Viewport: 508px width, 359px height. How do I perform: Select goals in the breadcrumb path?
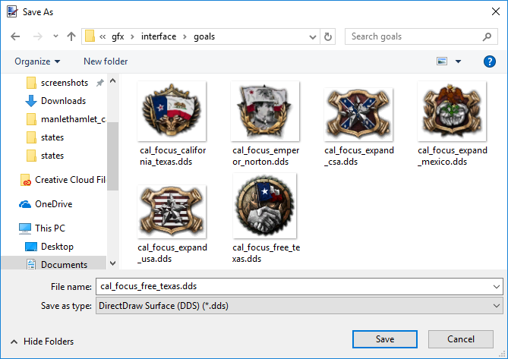[x=204, y=36]
